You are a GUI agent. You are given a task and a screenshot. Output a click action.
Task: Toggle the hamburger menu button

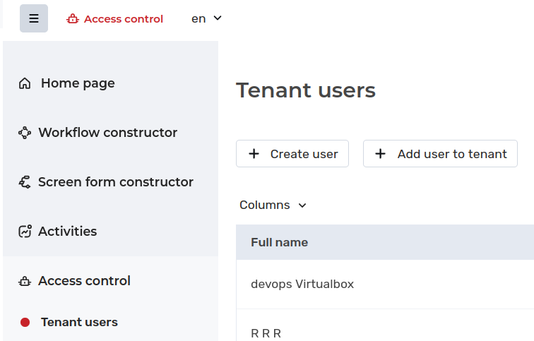pyautogui.click(x=34, y=18)
